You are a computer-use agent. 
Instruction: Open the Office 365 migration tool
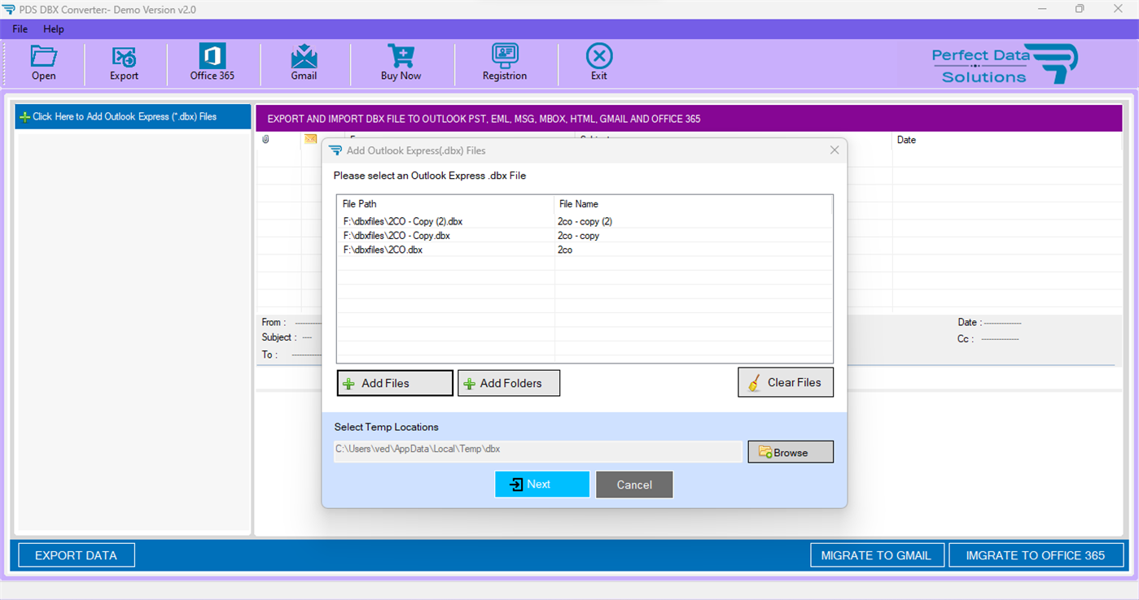(x=212, y=63)
